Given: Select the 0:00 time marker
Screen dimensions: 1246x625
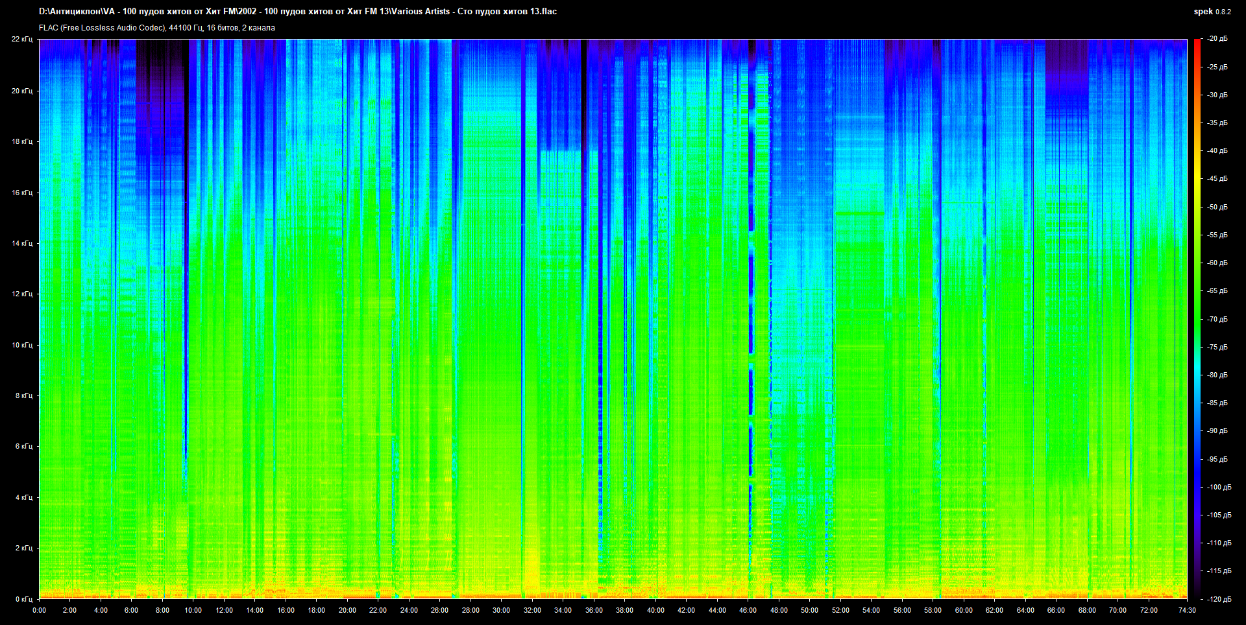Looking at the screenshot, I should (x=39, y=610).
